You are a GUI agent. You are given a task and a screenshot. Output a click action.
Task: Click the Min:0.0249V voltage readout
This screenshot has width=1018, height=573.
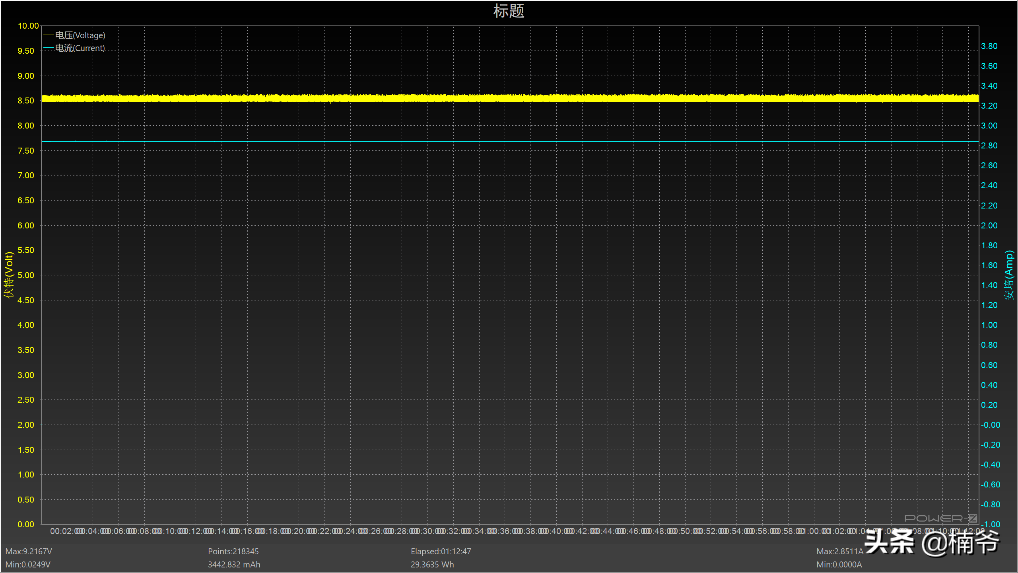(28, 565)
